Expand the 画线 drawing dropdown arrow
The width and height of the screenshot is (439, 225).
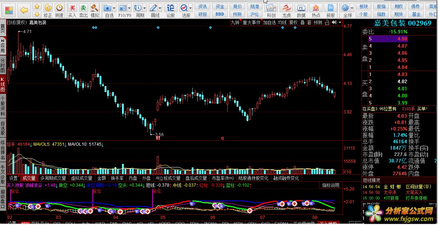(x=160, y=7)
